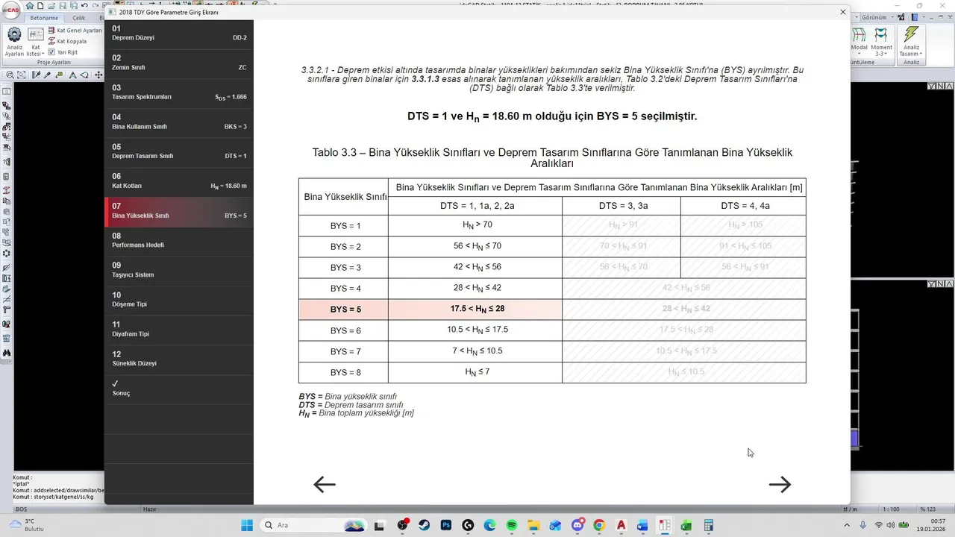This screenshot has height=537, width=955.
Task: Open the Modal display dropdown
Action: 859,41
